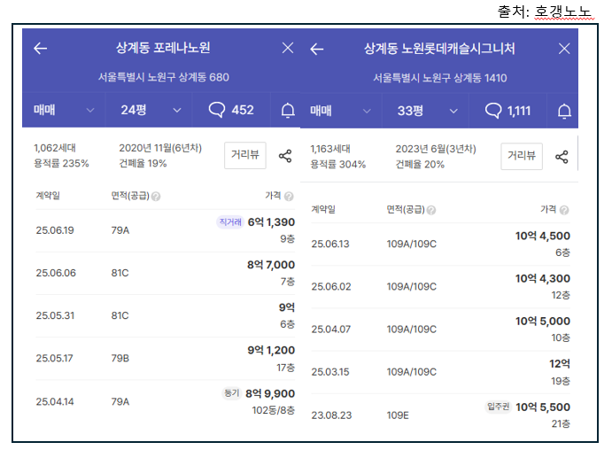Viewport: 612px width, 450px height.
Task: Select the 79B area cell
Action: tap(120, 358)
